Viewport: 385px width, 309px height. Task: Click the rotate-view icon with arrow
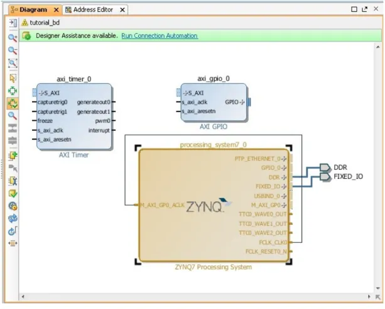click(13, 231)
